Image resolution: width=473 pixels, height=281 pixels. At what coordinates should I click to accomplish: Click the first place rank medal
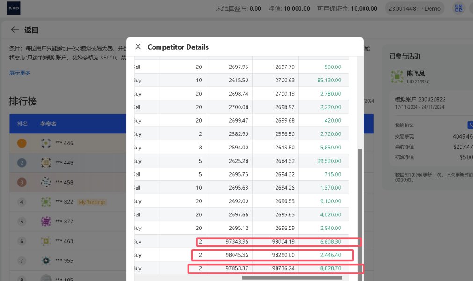point(22,143)
